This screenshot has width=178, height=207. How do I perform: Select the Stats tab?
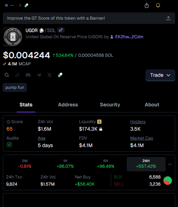pos(26,105)
